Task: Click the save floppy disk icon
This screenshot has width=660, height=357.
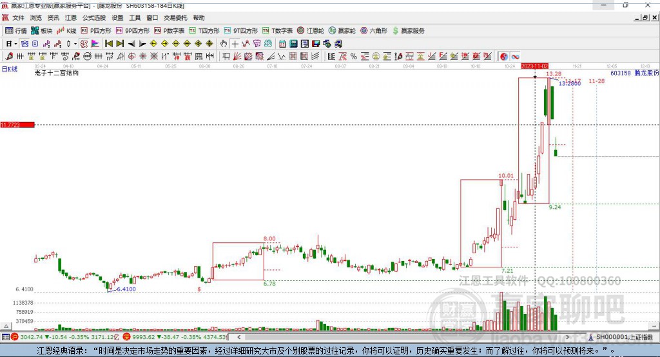Action: [316, 44]
